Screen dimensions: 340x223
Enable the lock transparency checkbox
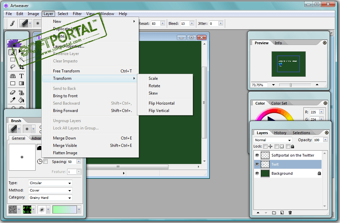tap(277, 147)
